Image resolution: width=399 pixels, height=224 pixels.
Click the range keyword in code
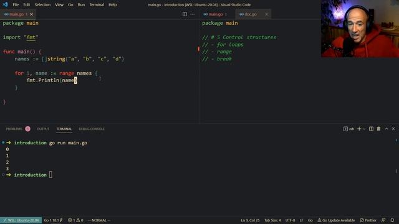(67, 73)
